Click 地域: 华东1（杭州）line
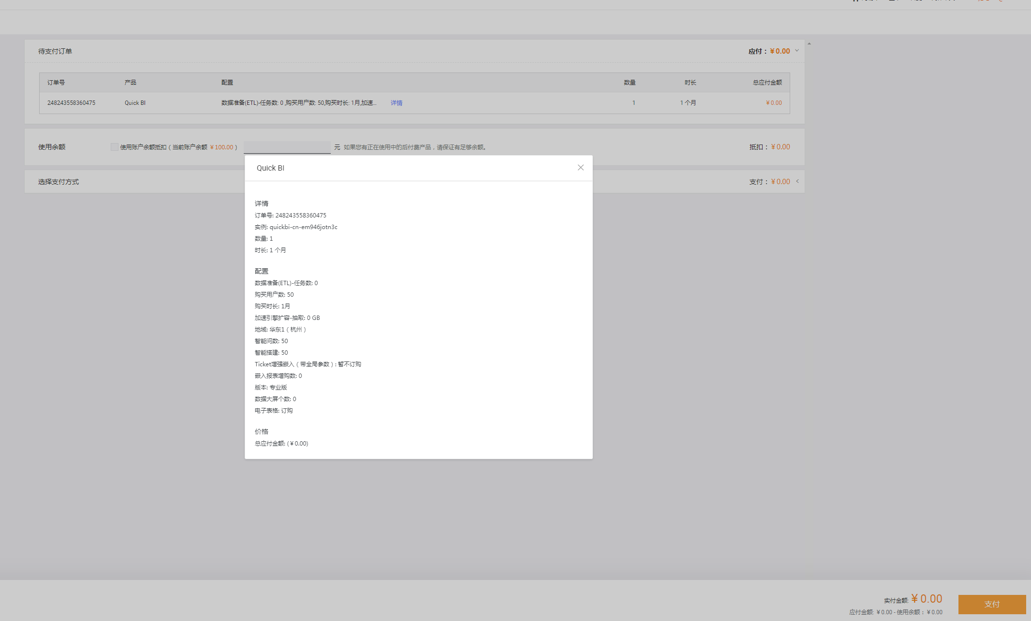The image size is (1031, 621). click(281, 330)
